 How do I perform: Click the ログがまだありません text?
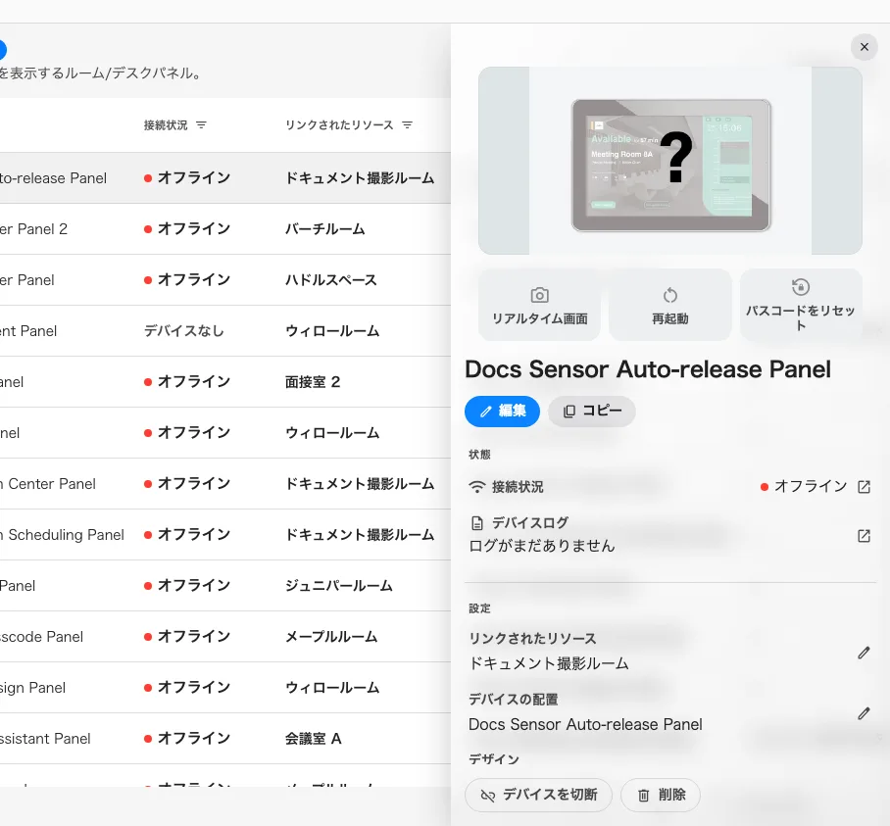click(541, 546)
